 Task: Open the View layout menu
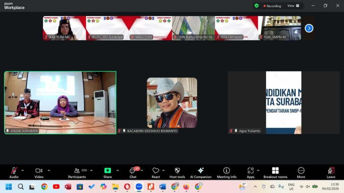(x=293, y=6)
